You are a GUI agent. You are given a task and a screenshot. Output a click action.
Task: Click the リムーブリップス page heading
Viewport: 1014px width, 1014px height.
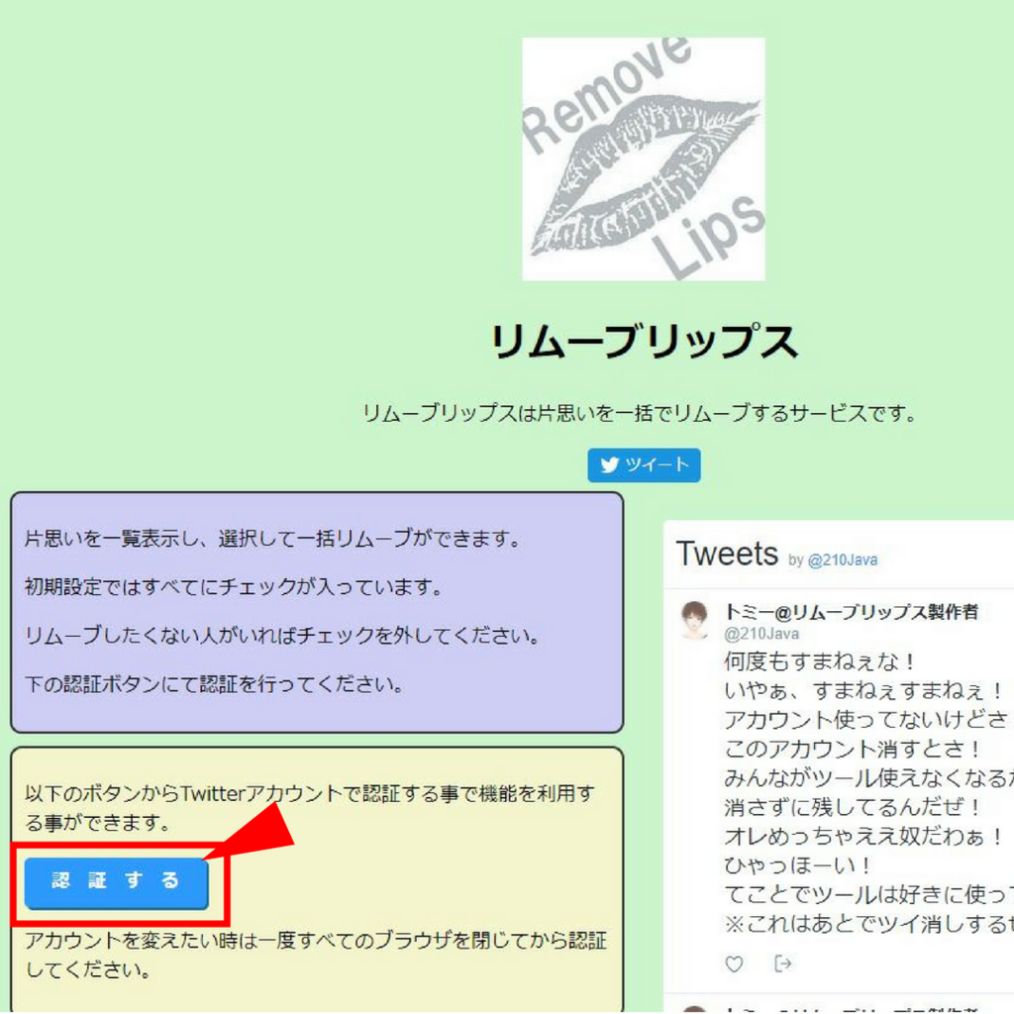coord(644,341)
